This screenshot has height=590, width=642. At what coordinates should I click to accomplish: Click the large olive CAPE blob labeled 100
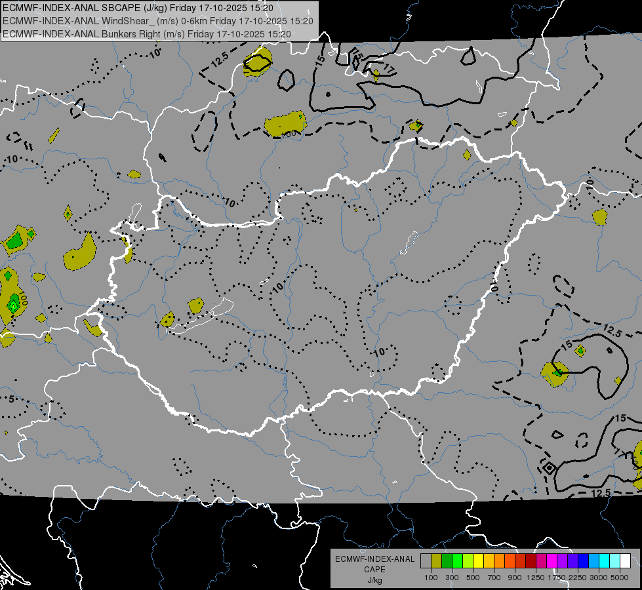(285, 124)
